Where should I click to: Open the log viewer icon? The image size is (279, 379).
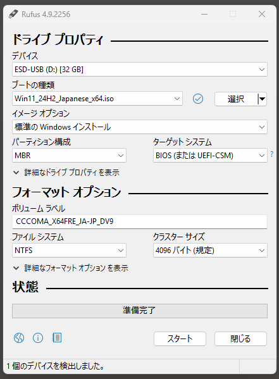point(57,338)
